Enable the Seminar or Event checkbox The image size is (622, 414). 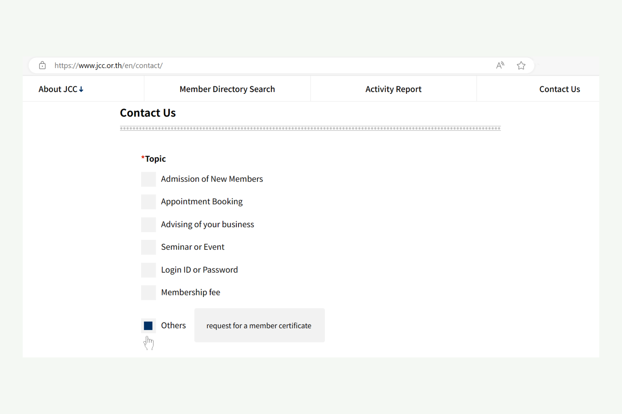(148, 247)
